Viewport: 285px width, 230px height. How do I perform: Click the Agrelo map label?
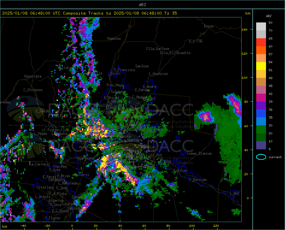coord(85,147)
